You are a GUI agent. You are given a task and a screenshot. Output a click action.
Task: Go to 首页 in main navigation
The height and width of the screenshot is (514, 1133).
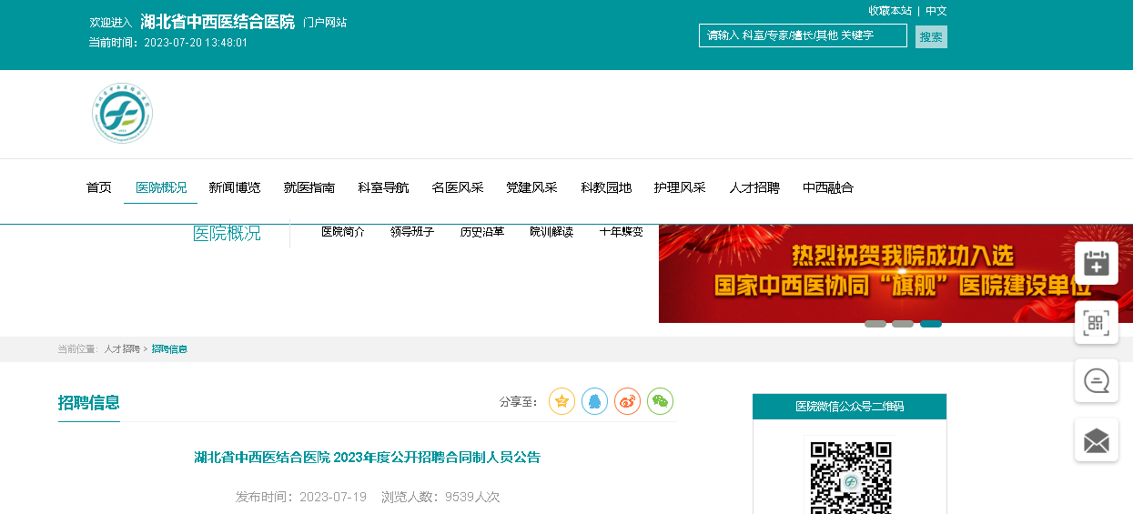point(98,188)
